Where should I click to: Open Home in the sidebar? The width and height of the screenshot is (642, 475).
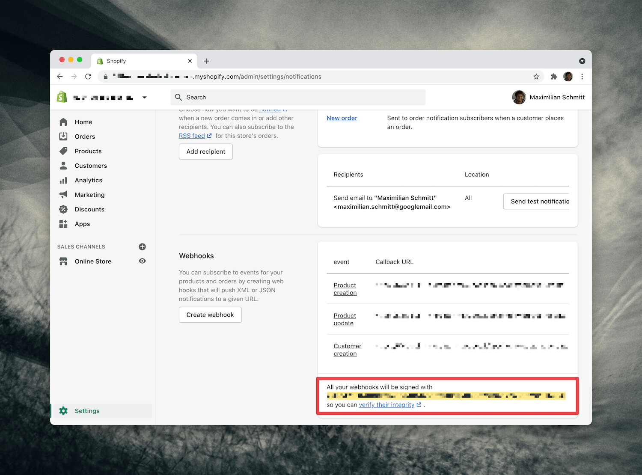point(83,122)
